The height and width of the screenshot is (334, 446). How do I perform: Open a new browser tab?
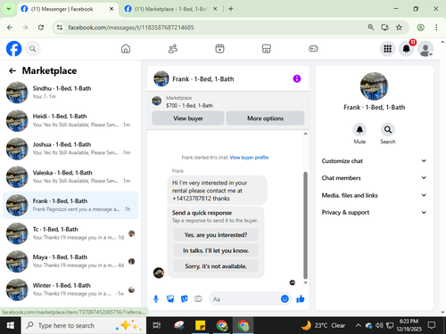pos(231,9)
